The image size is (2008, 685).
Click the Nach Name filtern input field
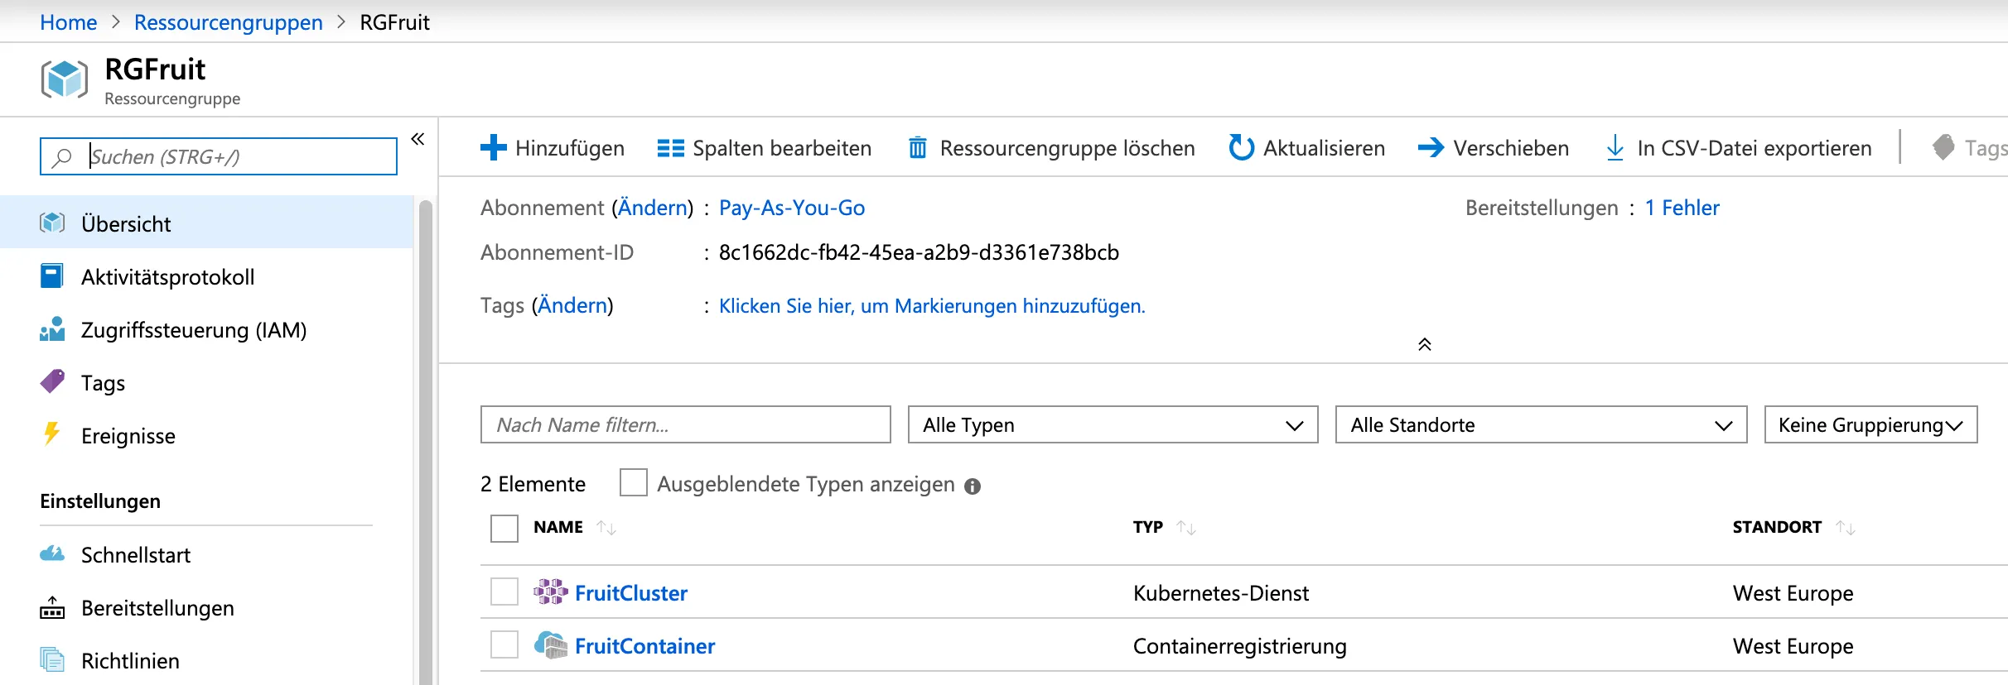click(685, 425)
